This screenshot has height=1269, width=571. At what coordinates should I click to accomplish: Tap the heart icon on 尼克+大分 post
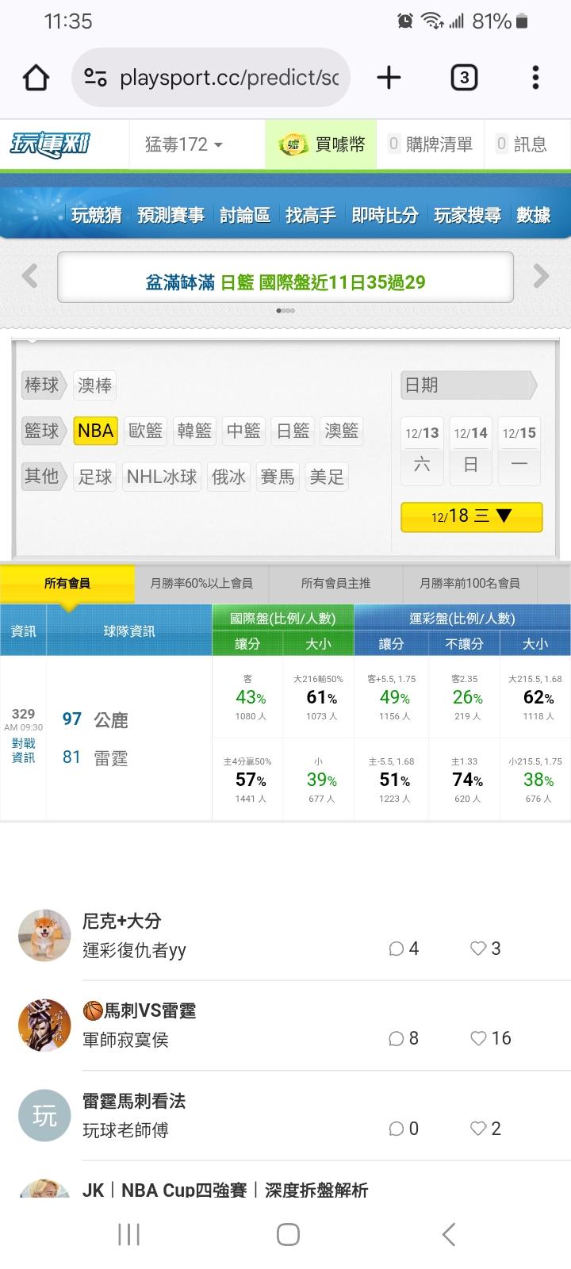(478, 949)
